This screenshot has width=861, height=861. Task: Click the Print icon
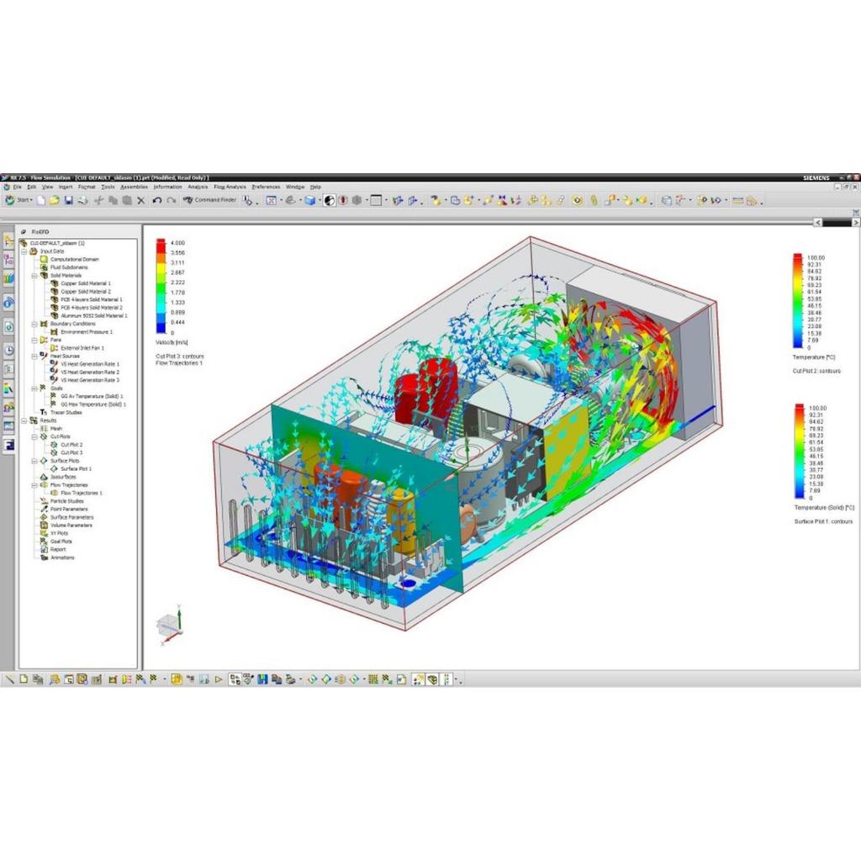coord(82,200)
